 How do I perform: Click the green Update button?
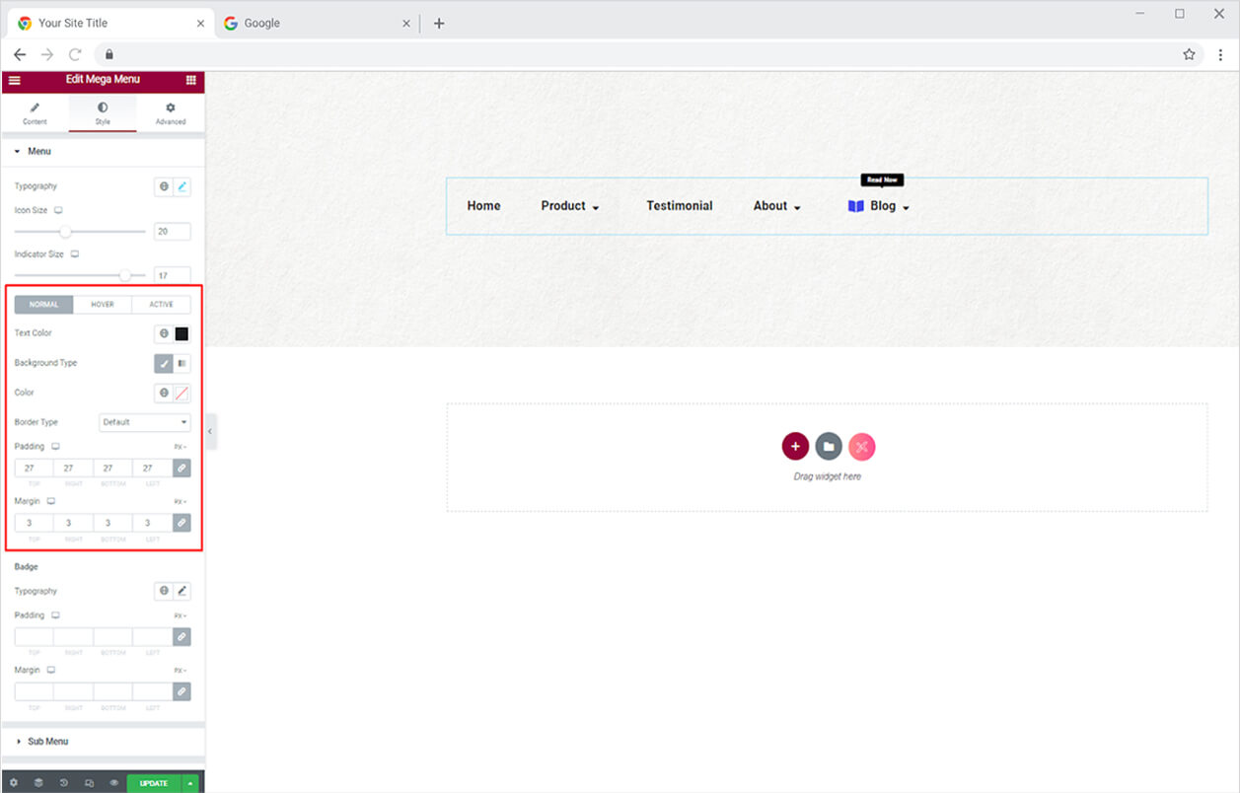pyautogui.click(x=153, y=783)
